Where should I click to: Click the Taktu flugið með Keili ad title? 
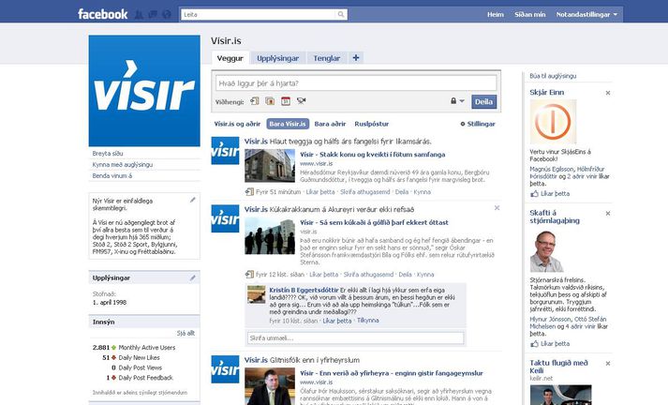558,367
